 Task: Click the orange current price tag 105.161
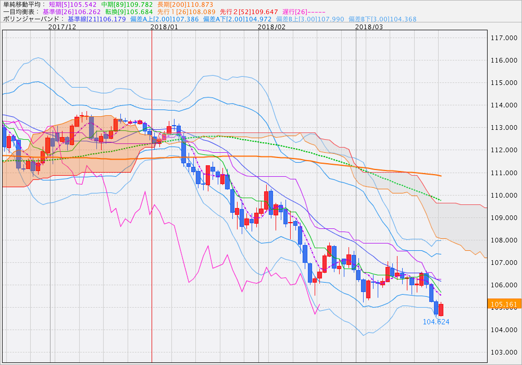point(504,304)
